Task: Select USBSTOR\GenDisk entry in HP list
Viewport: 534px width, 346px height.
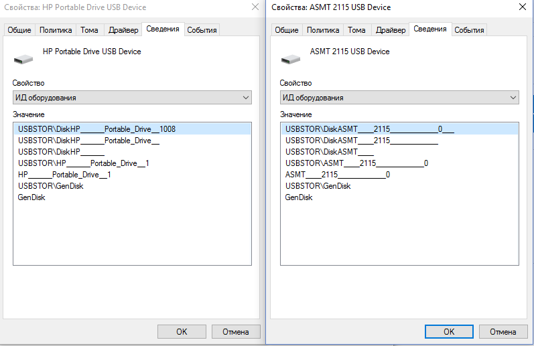Action: click(x=50, y=186)
